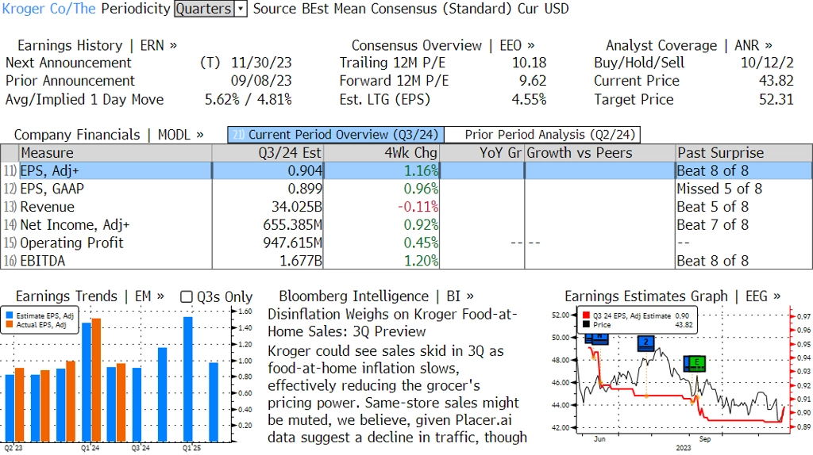Click Trailing 12M P/E value 10.18
The height and width of the screenshot is (455, 813).
(530, 63)
